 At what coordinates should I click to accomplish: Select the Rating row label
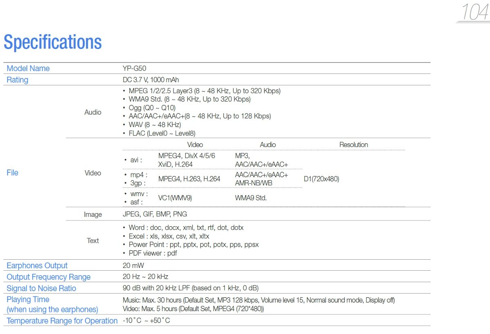[18, 80]
